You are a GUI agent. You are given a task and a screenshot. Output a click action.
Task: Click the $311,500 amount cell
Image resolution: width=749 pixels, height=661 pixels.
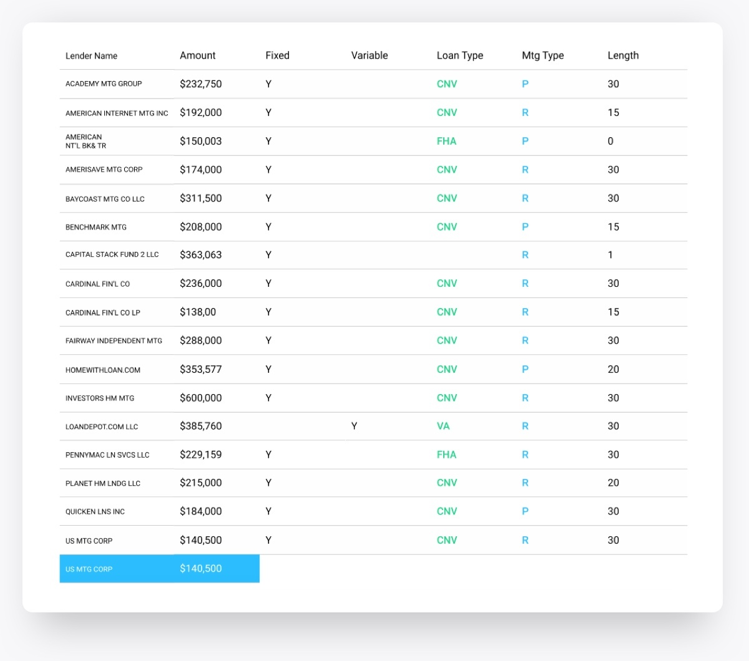click(200, 198)
